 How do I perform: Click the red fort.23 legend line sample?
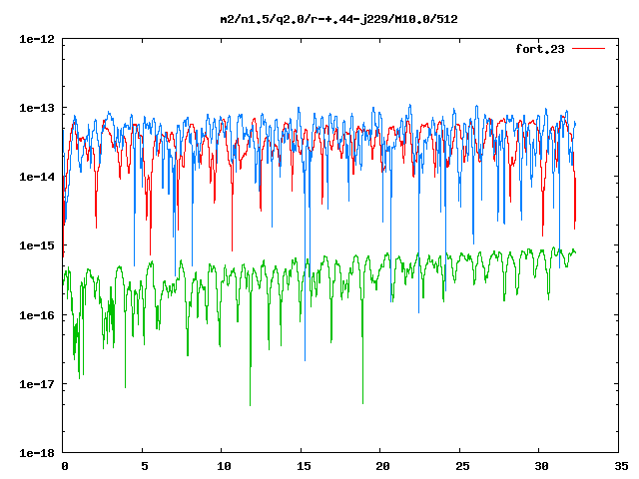(588, 49)
